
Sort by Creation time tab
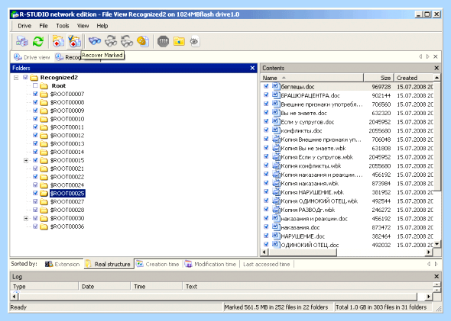[158, 264]
